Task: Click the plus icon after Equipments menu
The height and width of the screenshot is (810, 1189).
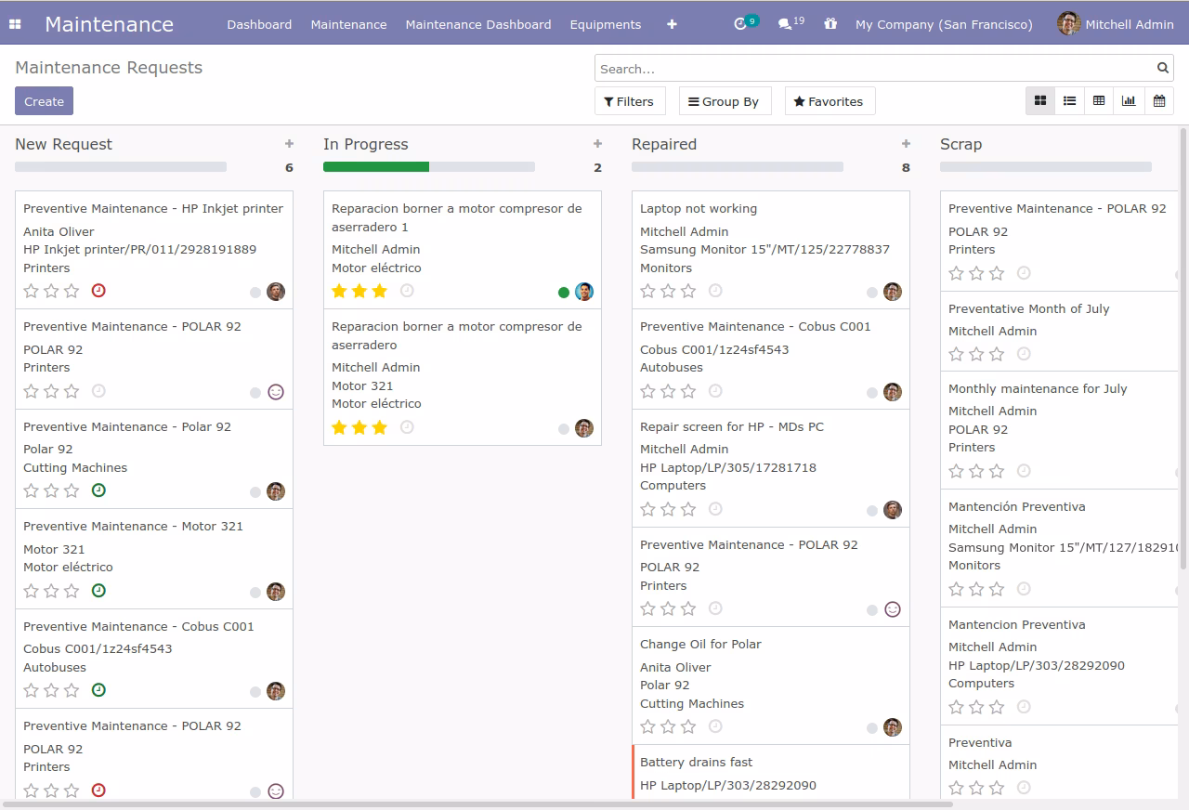Action: click(672, 24)
